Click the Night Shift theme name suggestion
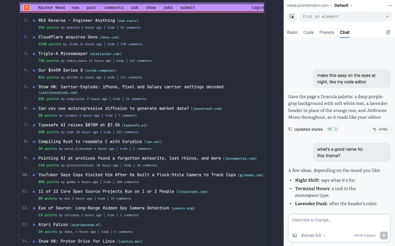The image size is (395, 246). (x=307, y=180)
